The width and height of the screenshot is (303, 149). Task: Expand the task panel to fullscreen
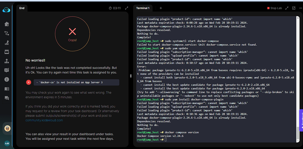coord(127,8)
